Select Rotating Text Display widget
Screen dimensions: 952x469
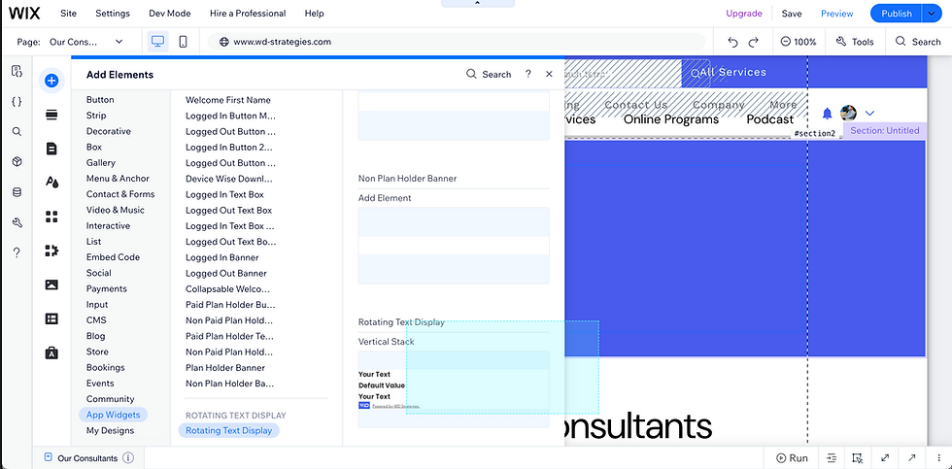(229, 431)
